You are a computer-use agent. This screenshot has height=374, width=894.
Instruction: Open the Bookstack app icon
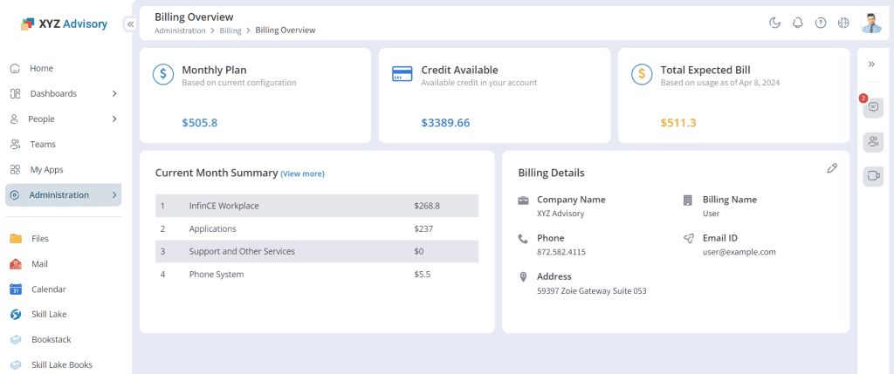(x=16, y=339)
